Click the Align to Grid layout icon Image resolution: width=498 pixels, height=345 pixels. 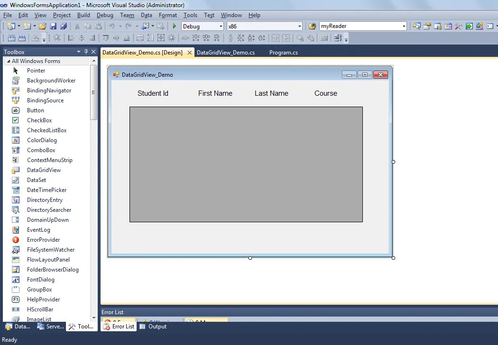tap(57, 38)
